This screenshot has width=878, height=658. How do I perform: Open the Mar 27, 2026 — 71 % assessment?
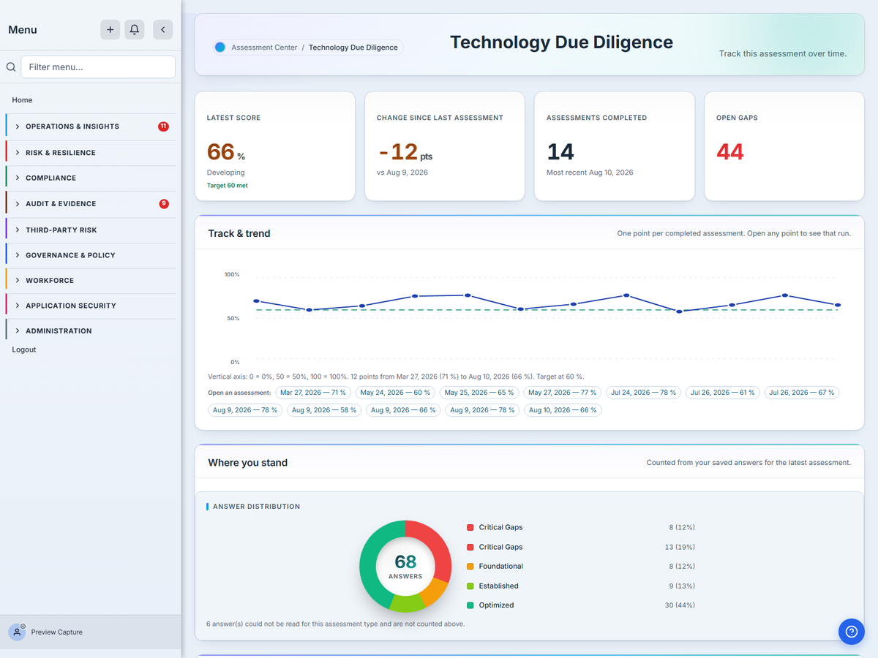[313, 393]
